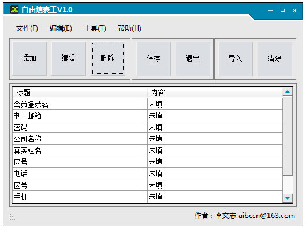Viewport: 306px width, 229px height.
Task: Select the 电话 row
Action: tap(147, 173)
